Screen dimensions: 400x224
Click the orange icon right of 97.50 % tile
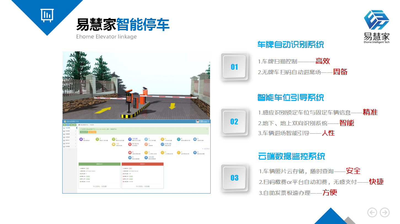point(146,144)
